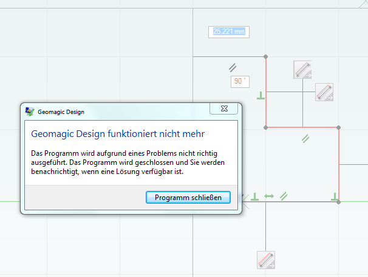Select sketch point at top of left red vertical line
The image size is (368, 277).
click(x=265, y=56)
